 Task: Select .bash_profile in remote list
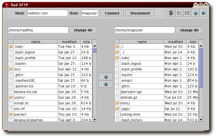tap(131, 69)
